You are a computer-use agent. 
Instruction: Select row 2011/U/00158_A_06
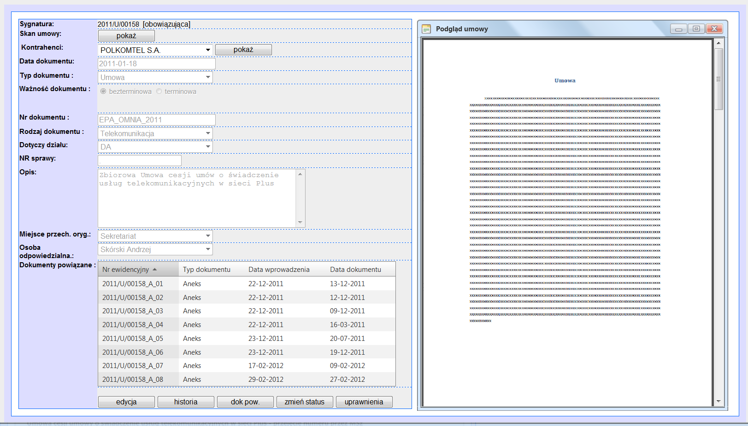click(x=247, y=352)
